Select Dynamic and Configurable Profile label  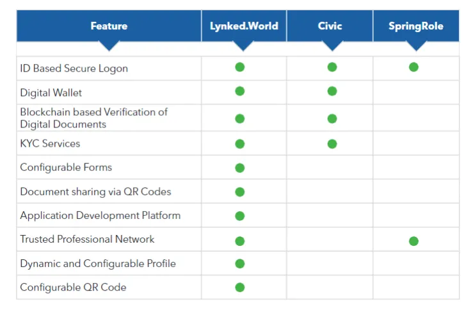[98, 263]
